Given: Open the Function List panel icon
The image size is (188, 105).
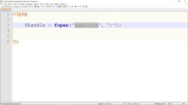Looking at the screenshot, I should pyautogui.click(x=67, y=6).
